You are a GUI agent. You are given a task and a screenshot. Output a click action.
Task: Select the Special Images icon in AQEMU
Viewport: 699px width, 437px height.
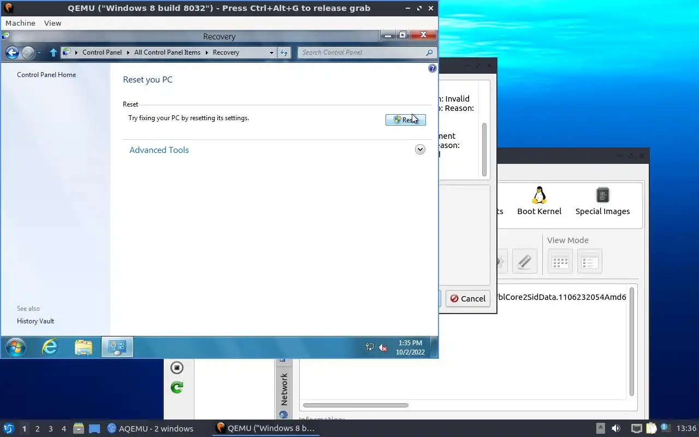coord(602,201)
